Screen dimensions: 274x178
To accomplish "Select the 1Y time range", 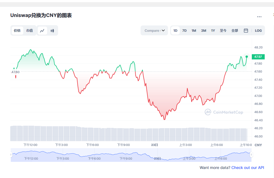I will click(x=213, y=31).
